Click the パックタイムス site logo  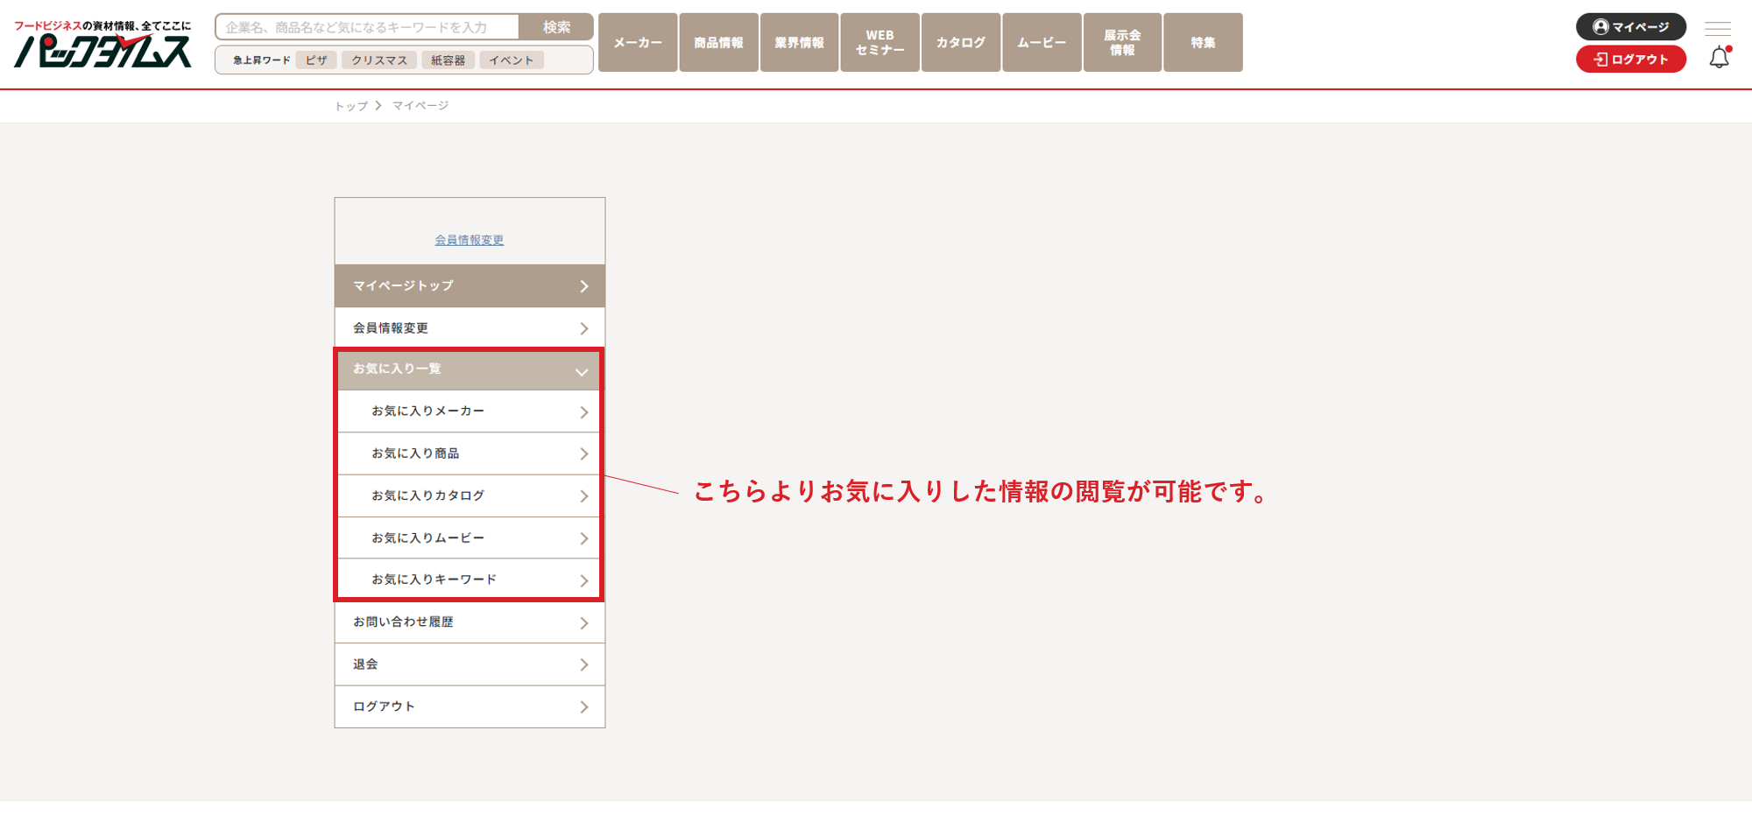tap(102, 45)
